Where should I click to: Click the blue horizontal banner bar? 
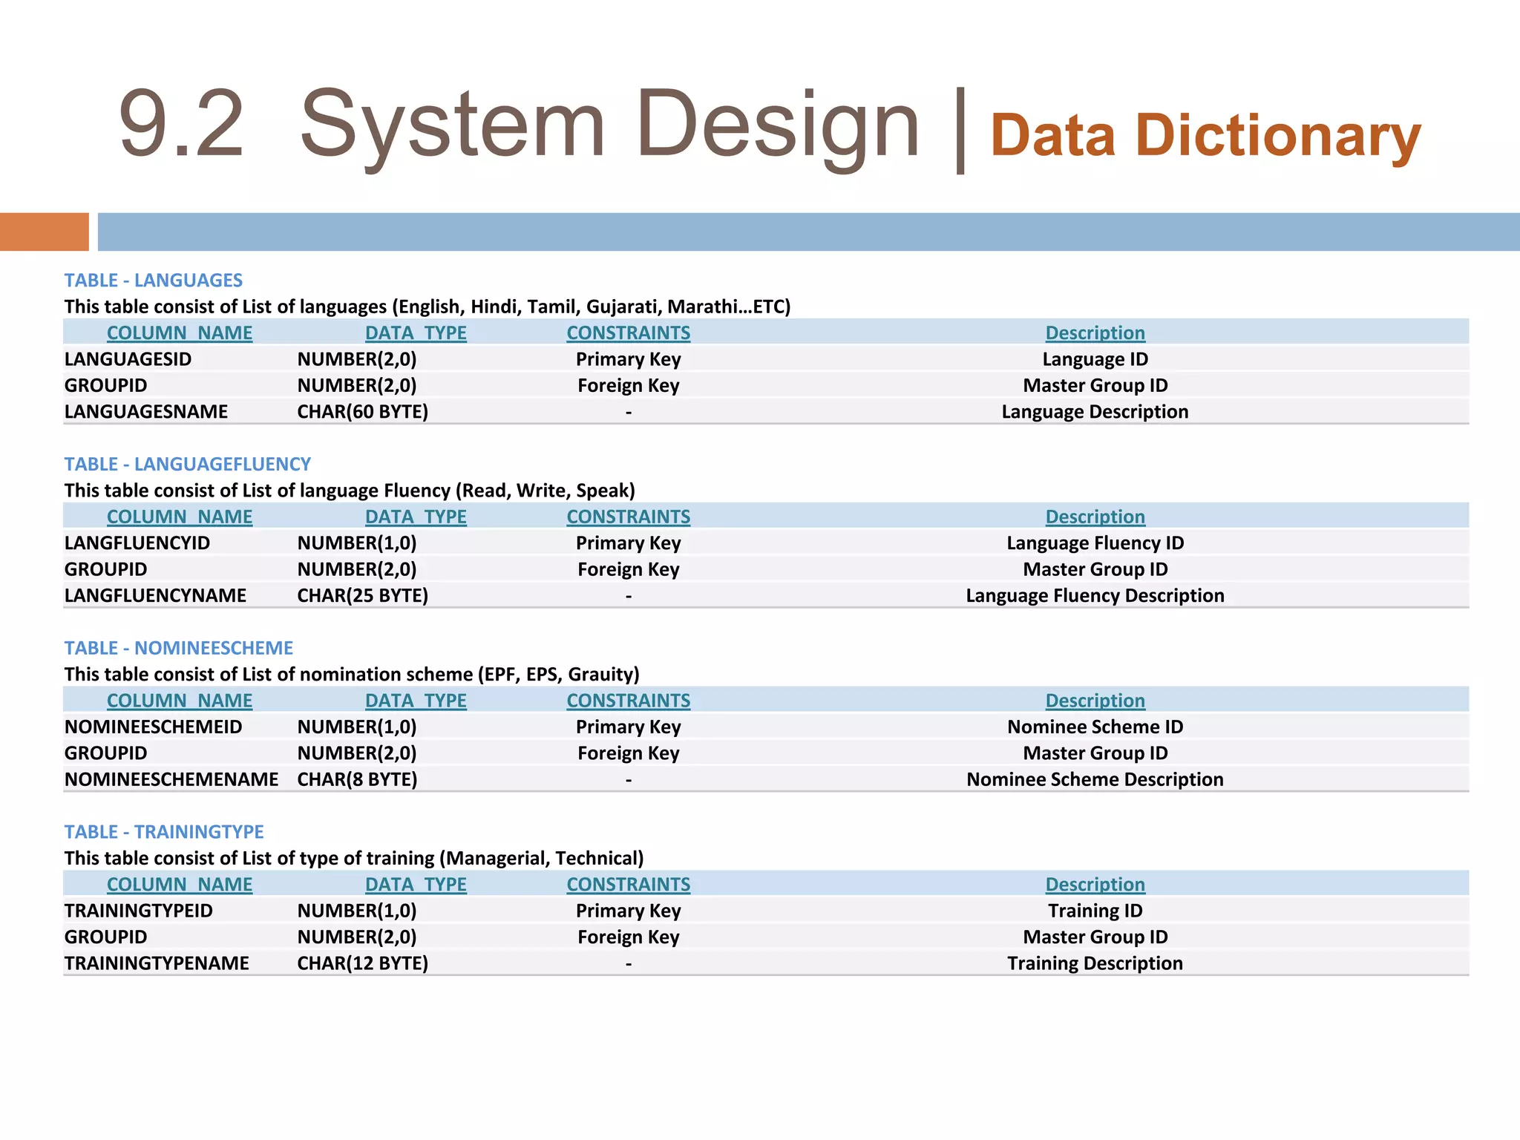[807, 232]
